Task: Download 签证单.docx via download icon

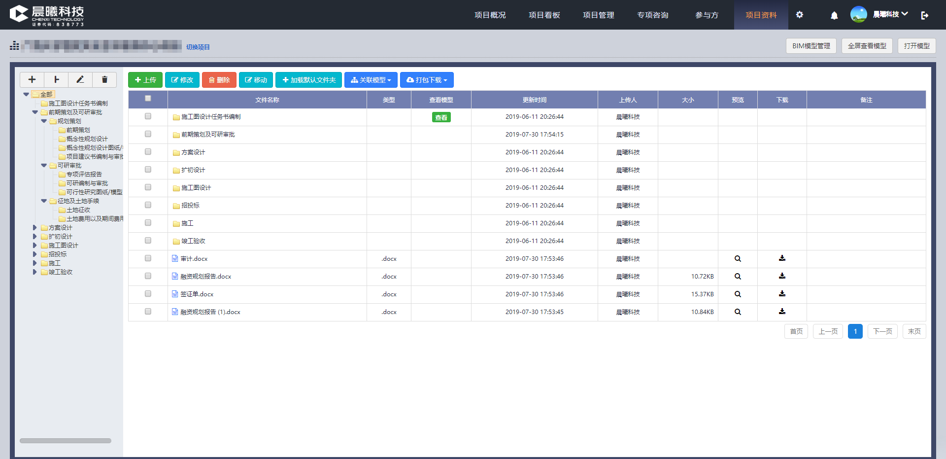Action: 782,294
